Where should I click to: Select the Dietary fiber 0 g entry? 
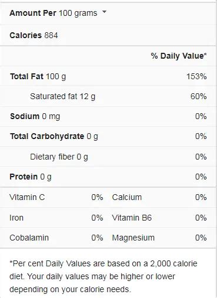[x=59, y=157]
